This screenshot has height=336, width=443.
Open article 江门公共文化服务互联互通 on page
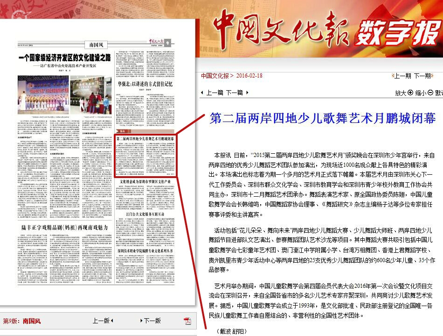point(145,214)
